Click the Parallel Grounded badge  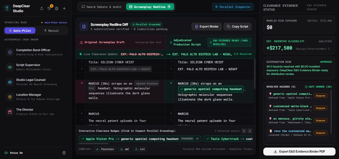coord(146,24)
